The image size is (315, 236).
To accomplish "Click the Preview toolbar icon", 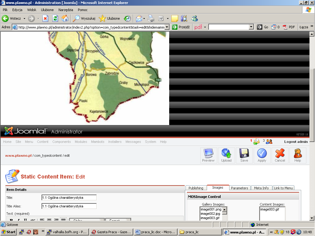I will pyautogui.click(x=208, y=155).
